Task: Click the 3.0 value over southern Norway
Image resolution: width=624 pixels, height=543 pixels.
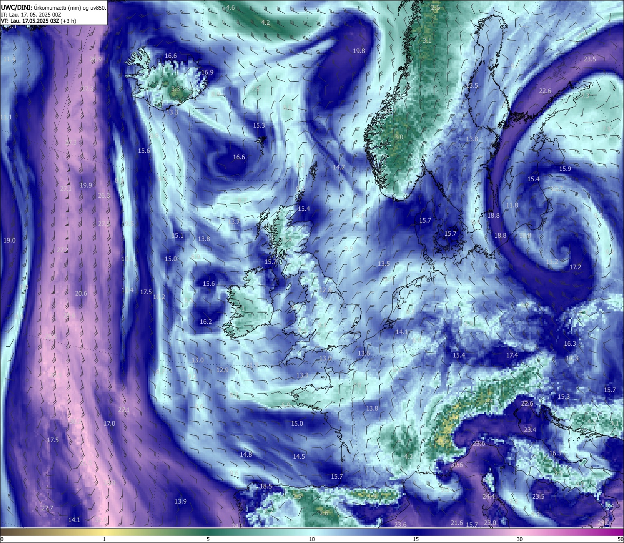Action: tap(399, 137)
